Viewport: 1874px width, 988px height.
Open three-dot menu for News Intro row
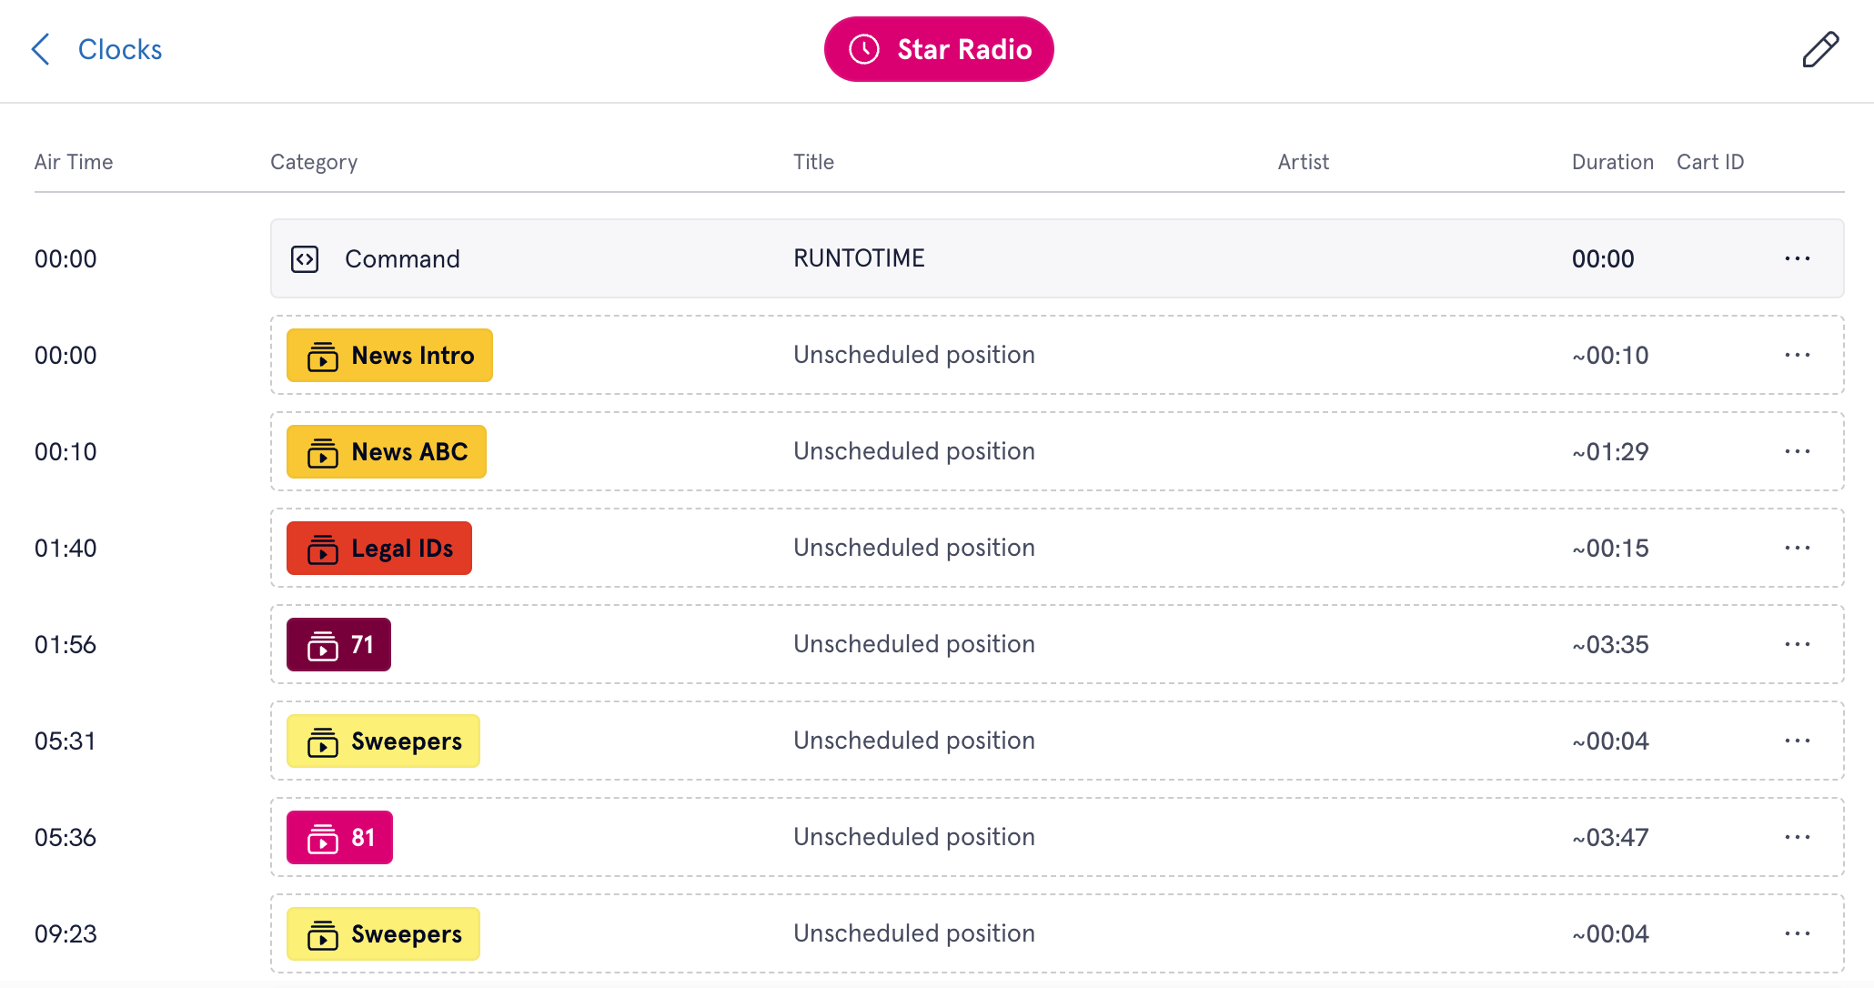point(1798,356)
